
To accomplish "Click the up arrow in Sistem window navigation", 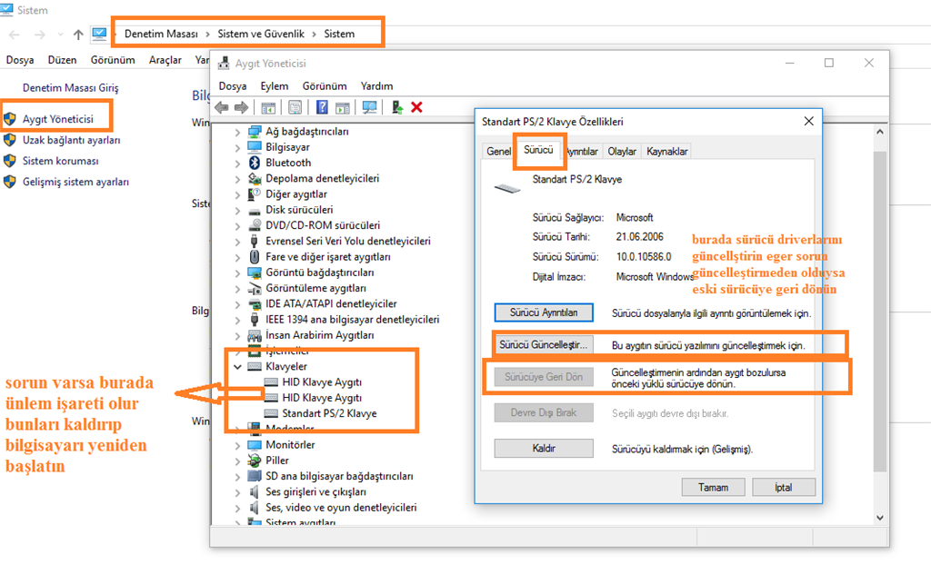I will pyautogui.click(x=78, y=35).
